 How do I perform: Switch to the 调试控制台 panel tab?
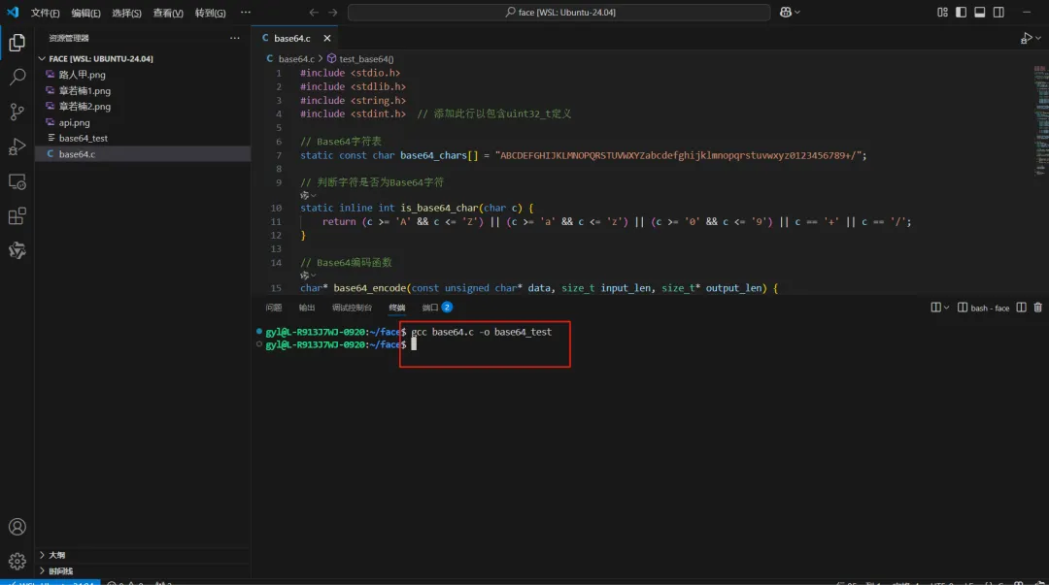[x=352, y=308]
